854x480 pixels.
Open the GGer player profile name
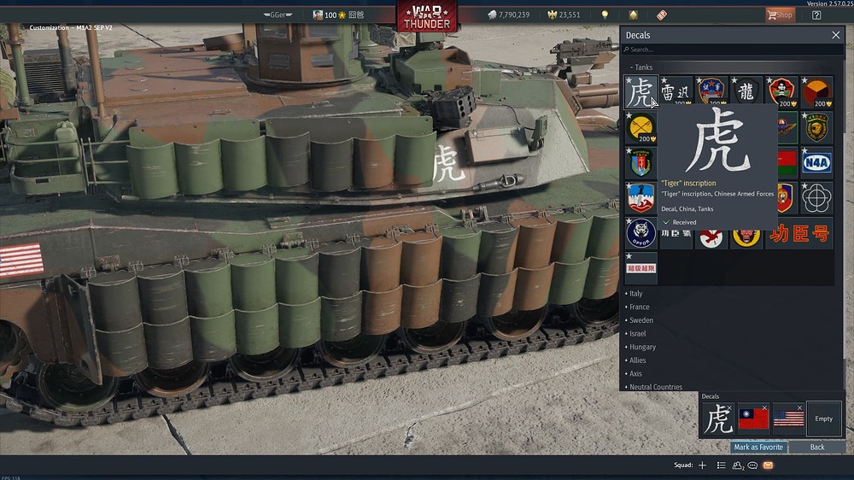coord(278,15)
